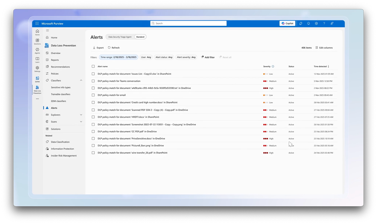Check the 'HRDT1.docx' alert row
Viewport: 377px width, 224px height.
93,117
